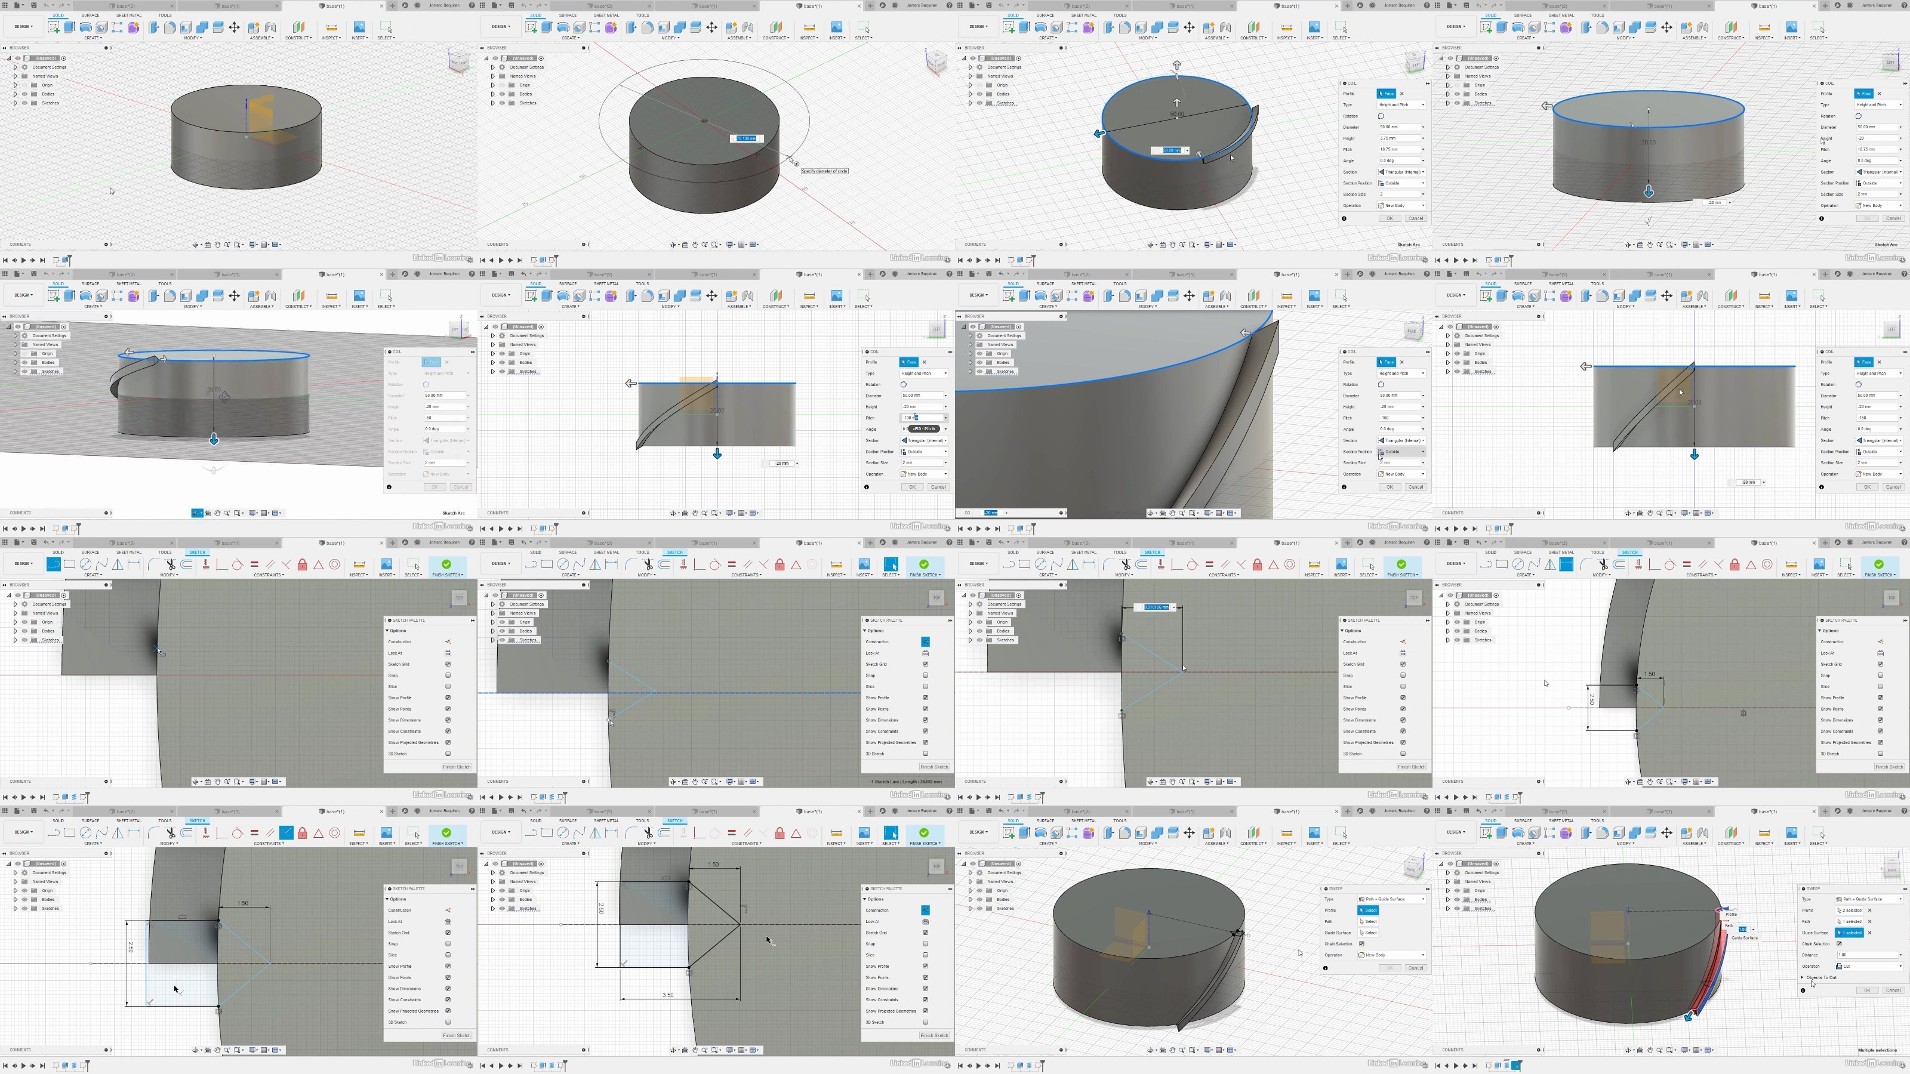This screenshot has height=1074, width=1910.
Task: Select Extrude above 'Specify diameter of circle' viewport
Action: pyautogui.click(x=547, y=27)
